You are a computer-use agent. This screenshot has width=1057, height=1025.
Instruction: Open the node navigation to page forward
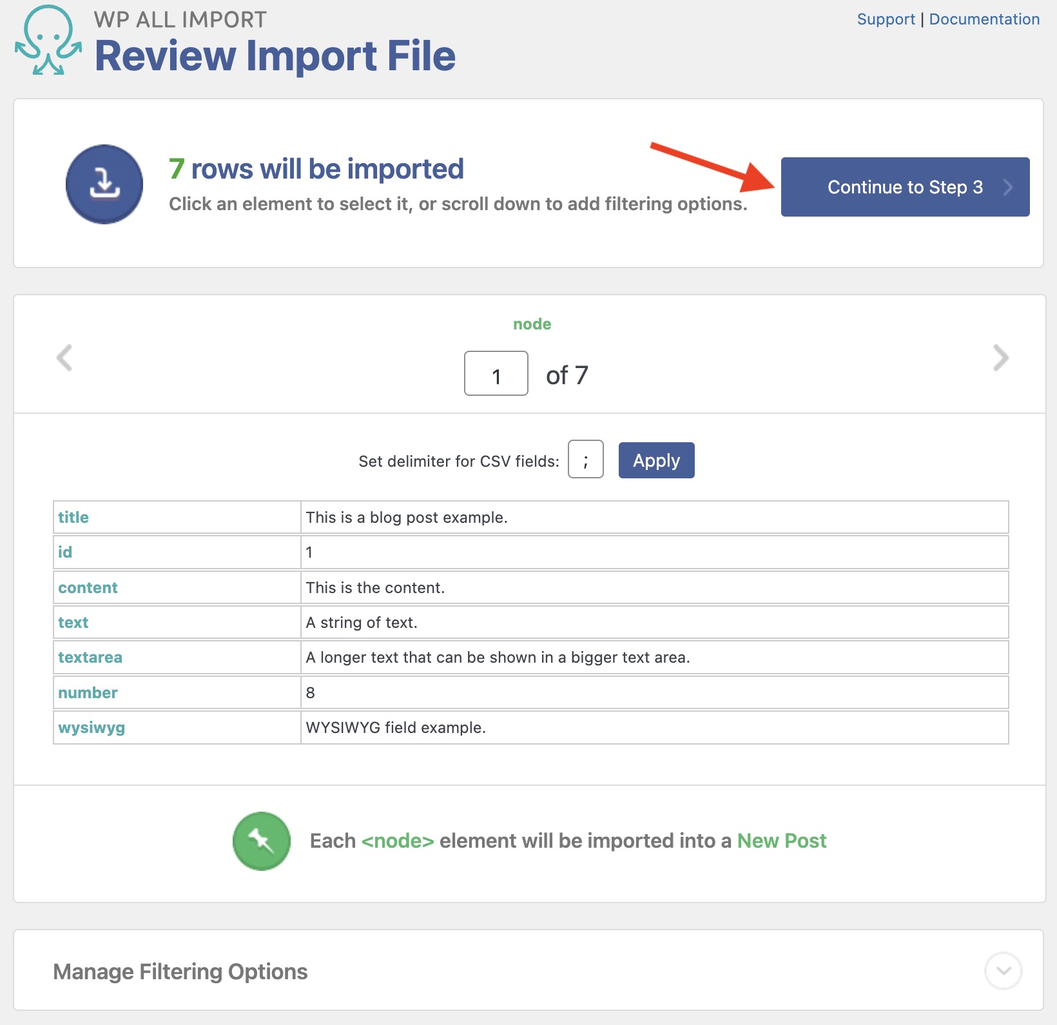tap(1000, 358)
